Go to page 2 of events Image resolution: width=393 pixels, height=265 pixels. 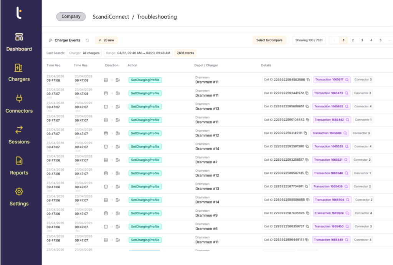point(353,40)
